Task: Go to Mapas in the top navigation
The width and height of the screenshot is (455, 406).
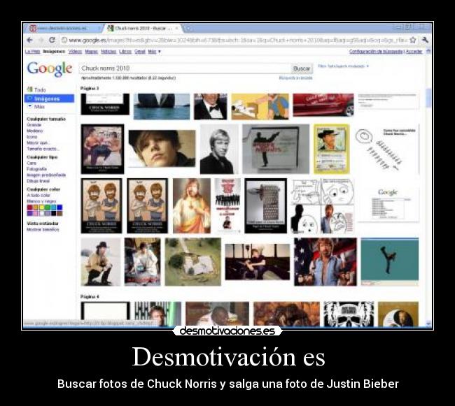Action: (92, 52)
